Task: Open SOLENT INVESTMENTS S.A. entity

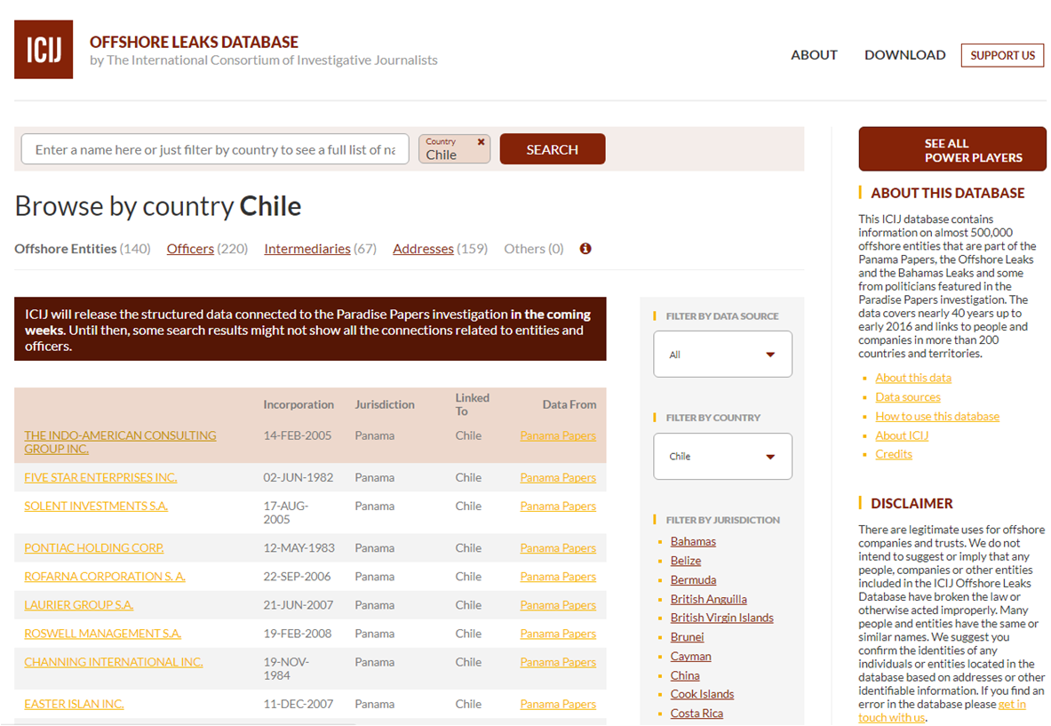Action: click(96, 507)
